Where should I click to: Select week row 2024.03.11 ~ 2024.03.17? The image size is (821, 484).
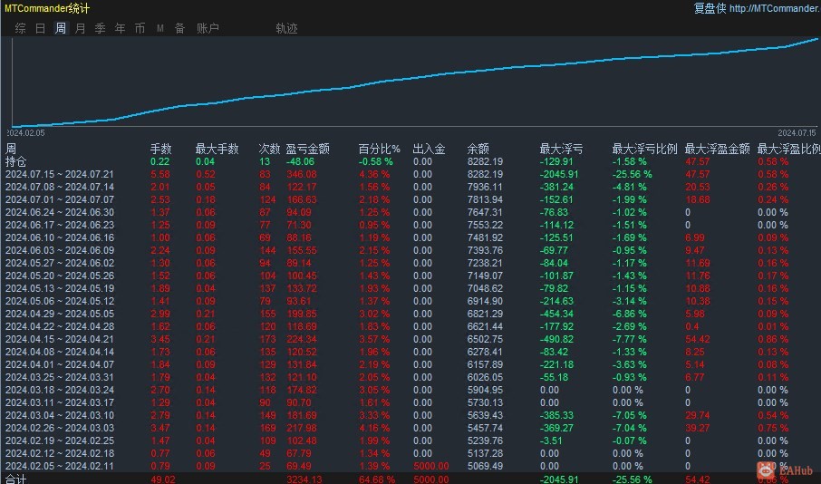point(410,402)
